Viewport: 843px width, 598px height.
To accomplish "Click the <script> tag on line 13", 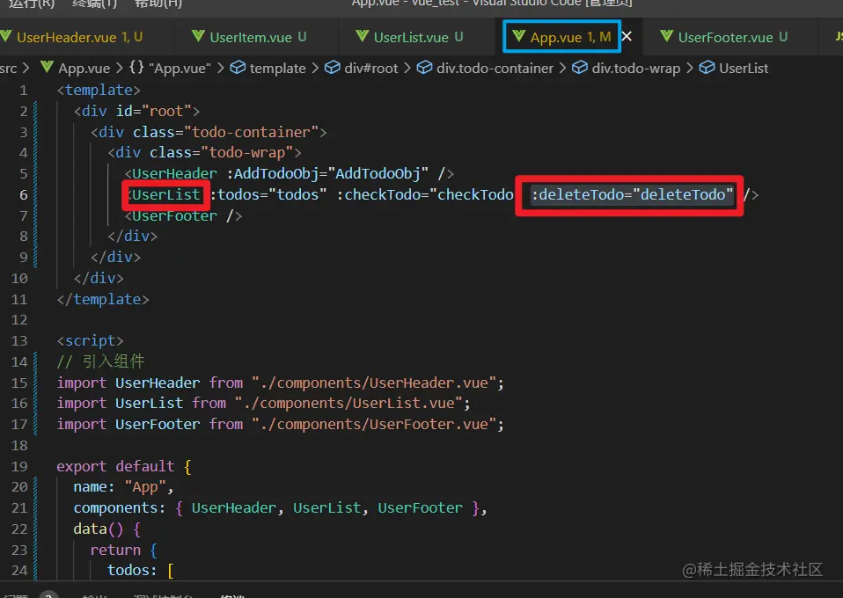I will click(90, 341).
